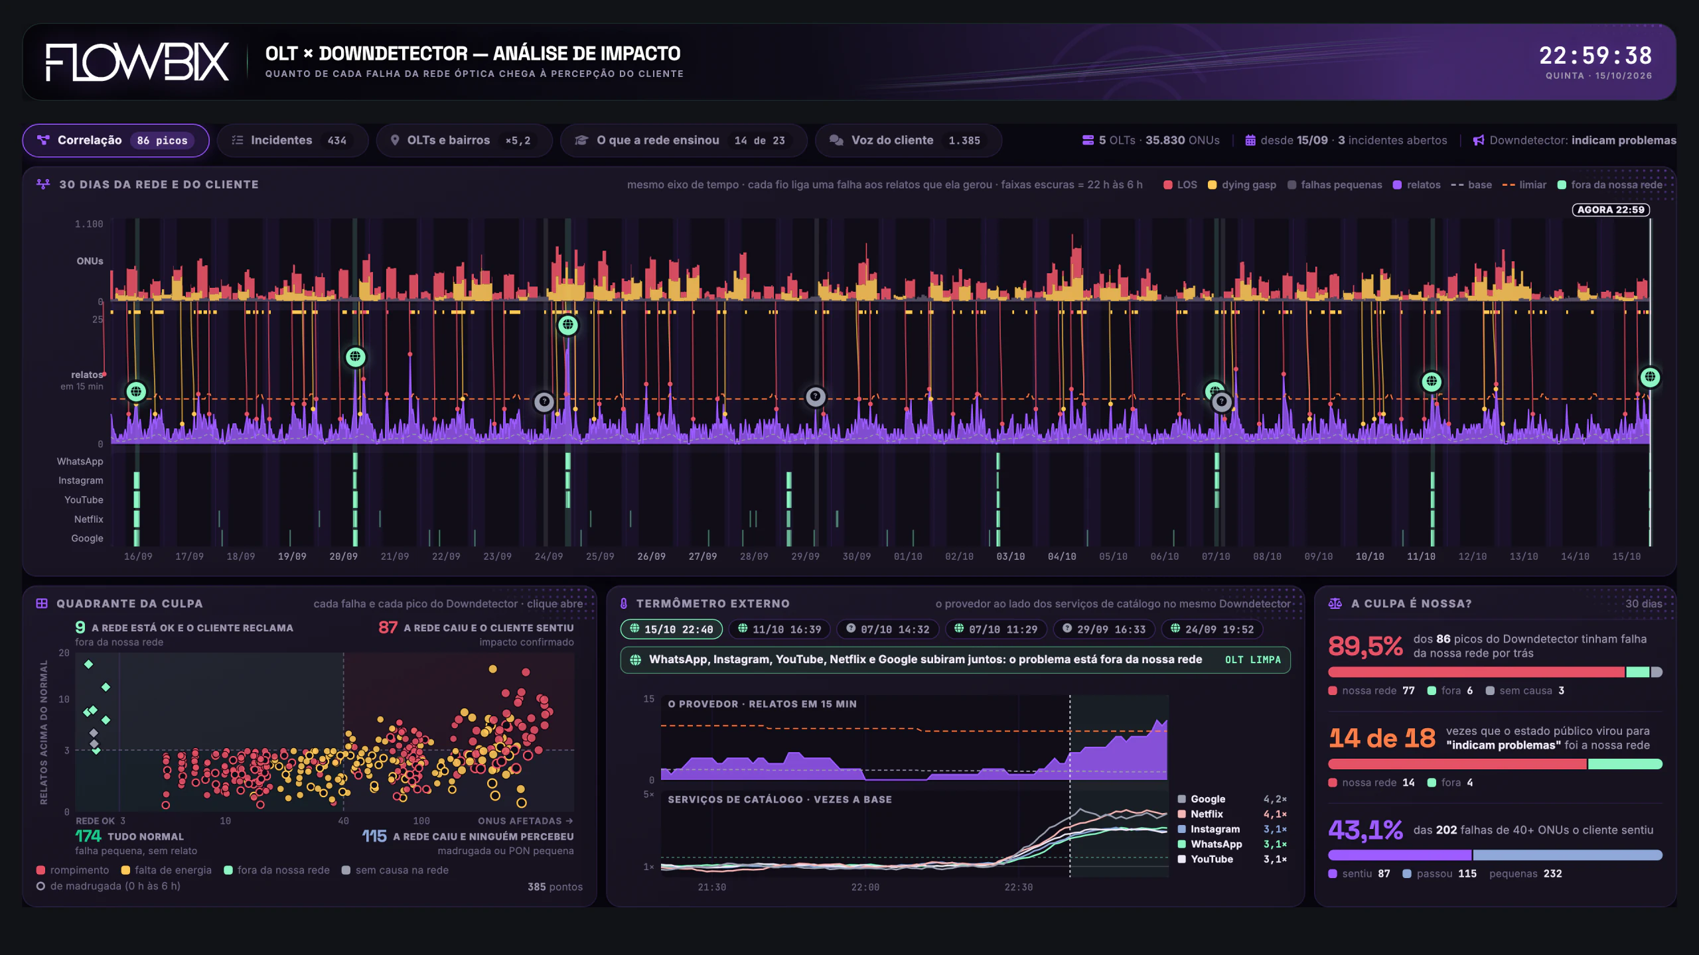This screenshot has width=1699, height=955.
Task: Click the 87 a rede caiu quadrant label
Action: tap(476, 627)
